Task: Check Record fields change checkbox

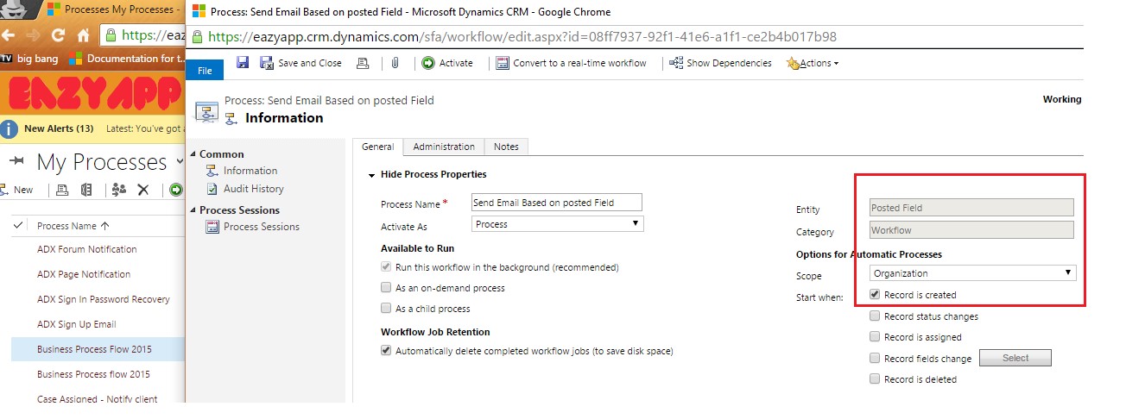Action: point(876,359)
